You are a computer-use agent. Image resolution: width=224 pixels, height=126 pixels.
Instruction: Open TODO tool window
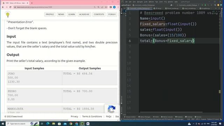[x=156, y=117]
